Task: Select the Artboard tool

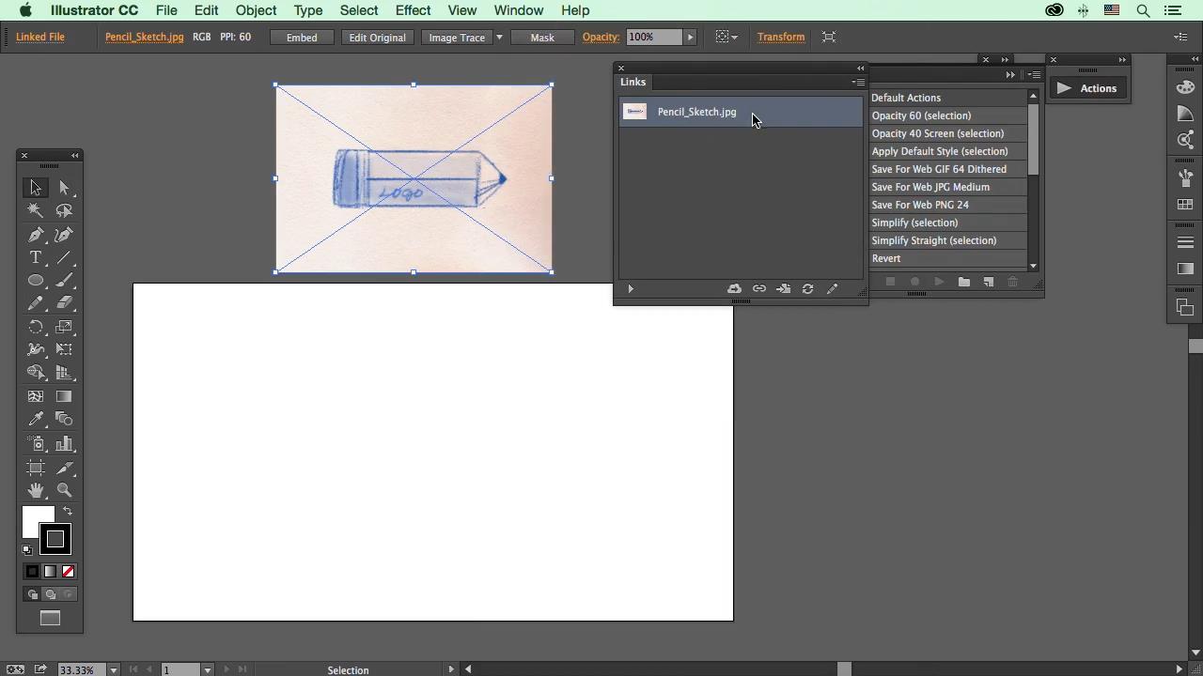Action: pos(36,468)
